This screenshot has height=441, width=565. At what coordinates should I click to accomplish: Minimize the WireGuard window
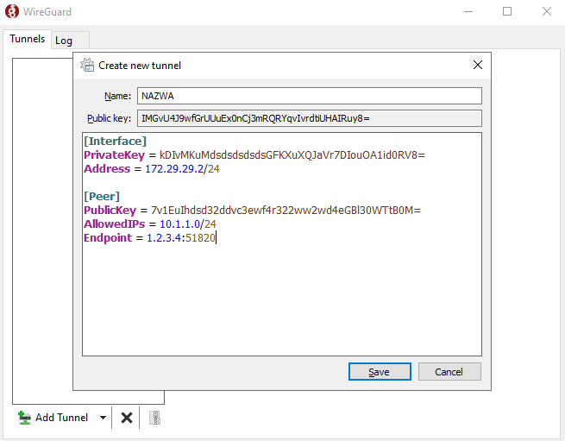pyautogui.click(x=468, y=11)
